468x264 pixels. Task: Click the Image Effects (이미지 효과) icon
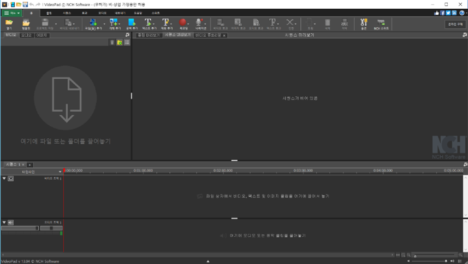(238, 22)
